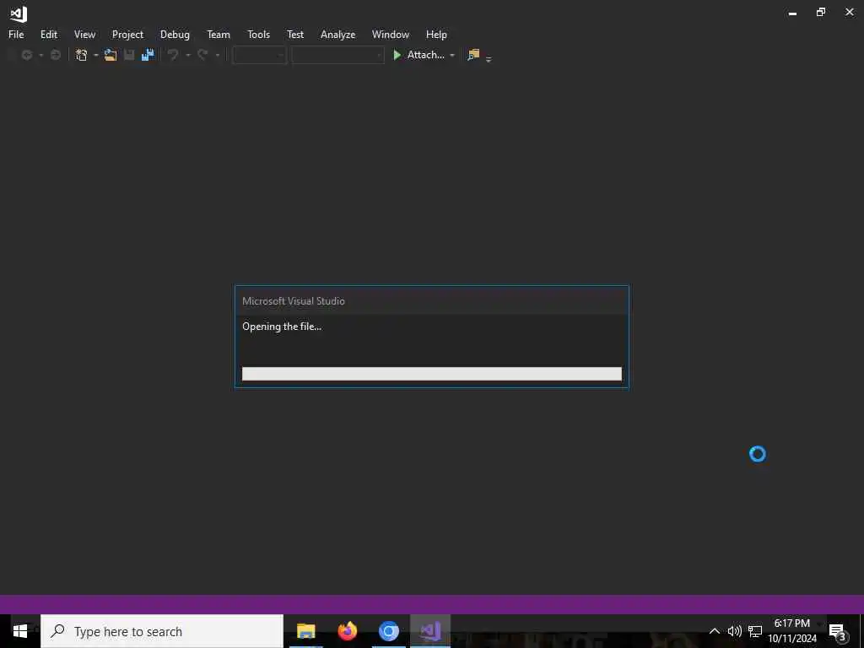Open the Test menu
This screenshot has width=864, height=648.
click(294, 34)
